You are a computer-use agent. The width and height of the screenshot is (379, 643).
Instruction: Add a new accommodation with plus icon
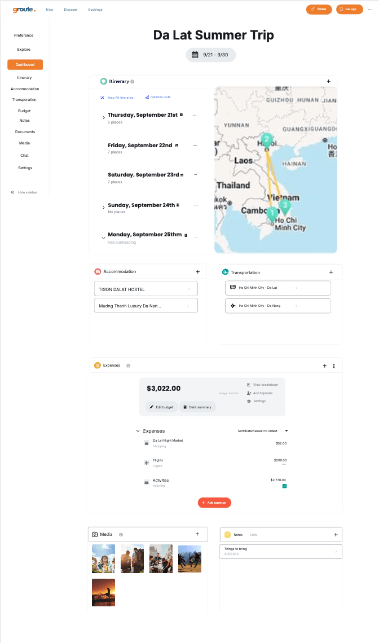pos(197,272)
